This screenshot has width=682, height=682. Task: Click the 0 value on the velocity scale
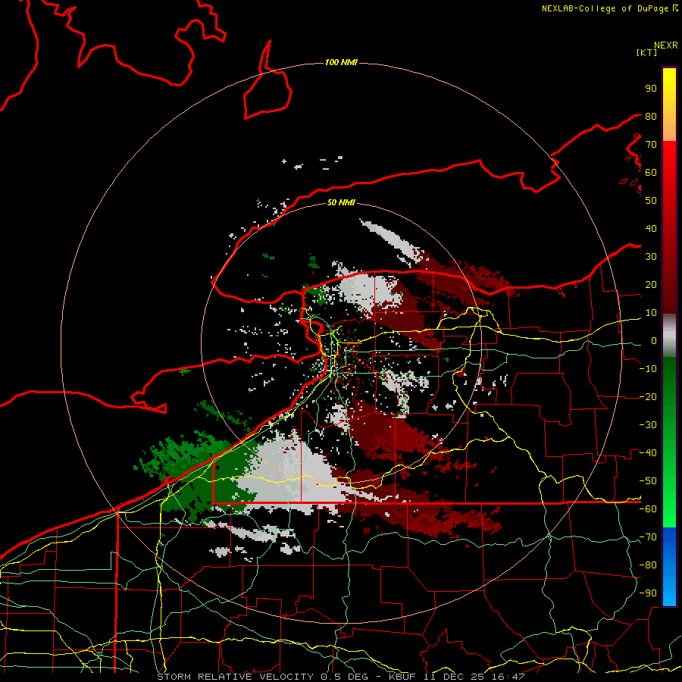tap(654, 341)
